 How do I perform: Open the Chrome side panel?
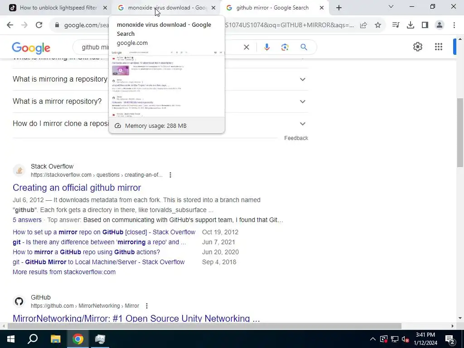click(425, 25)
